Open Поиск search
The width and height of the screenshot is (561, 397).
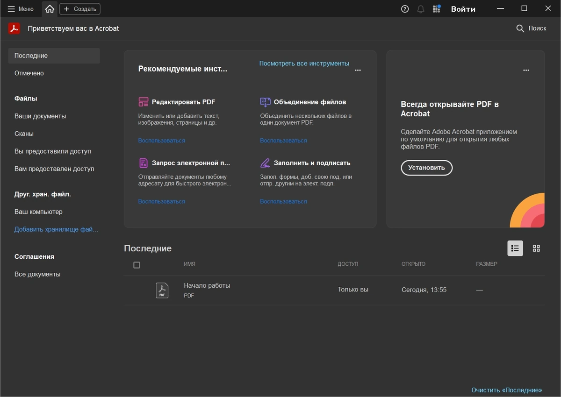tap(531, 28)
